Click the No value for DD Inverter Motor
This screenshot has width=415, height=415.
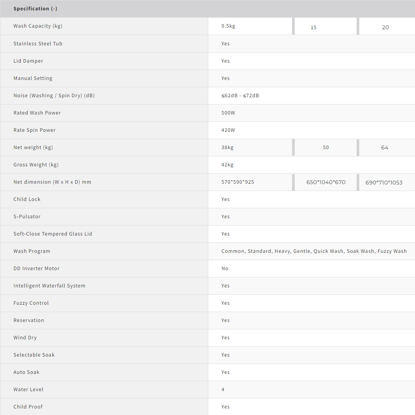point(225,269)
